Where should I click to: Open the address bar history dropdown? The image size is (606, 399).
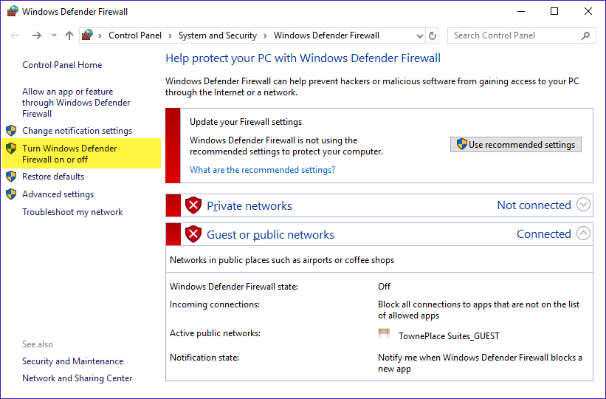[420, 36]
